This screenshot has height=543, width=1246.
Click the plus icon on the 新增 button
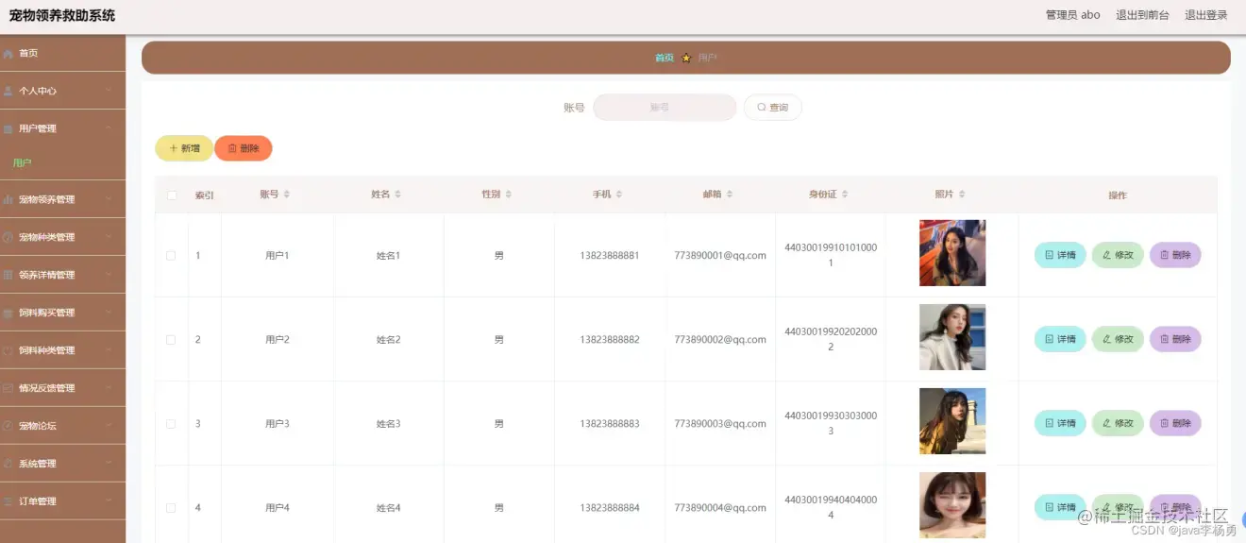(x=174, y=149)
